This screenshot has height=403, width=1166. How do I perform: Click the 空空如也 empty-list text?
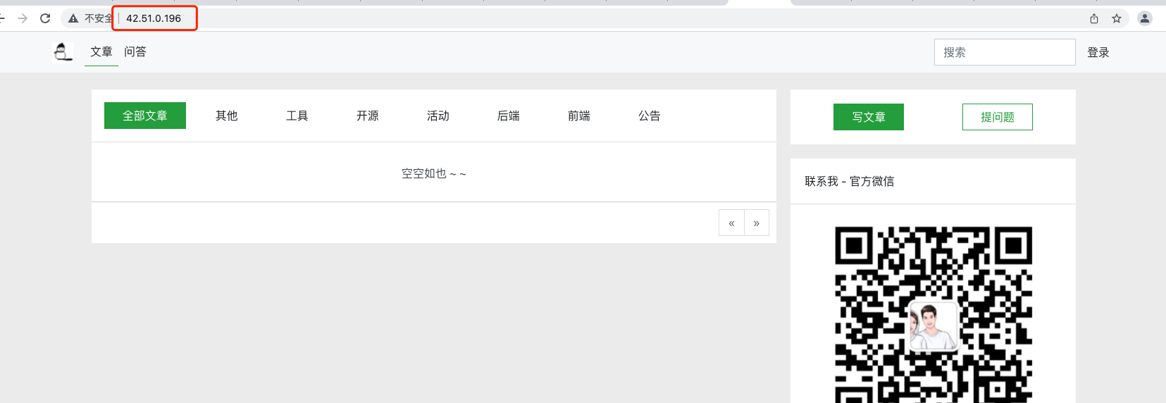tap(434, 173)
